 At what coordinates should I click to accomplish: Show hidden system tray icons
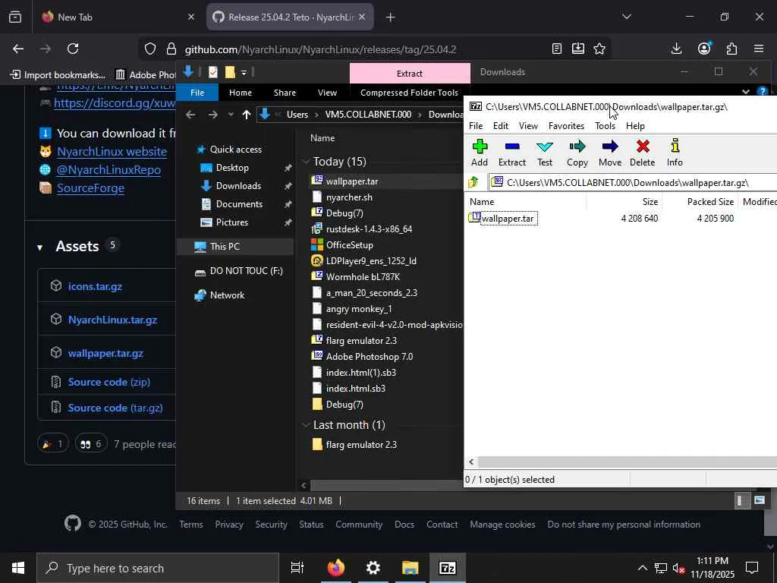642,568
